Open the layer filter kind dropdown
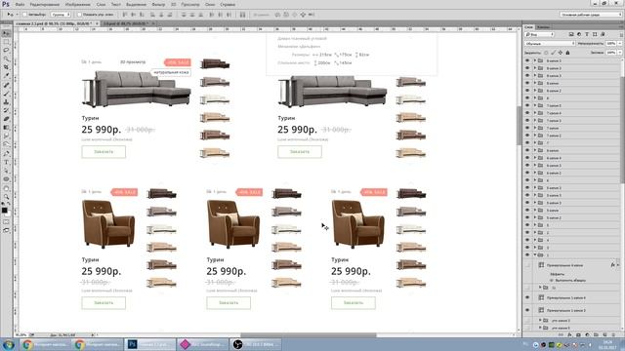 (x=539, y=35)
